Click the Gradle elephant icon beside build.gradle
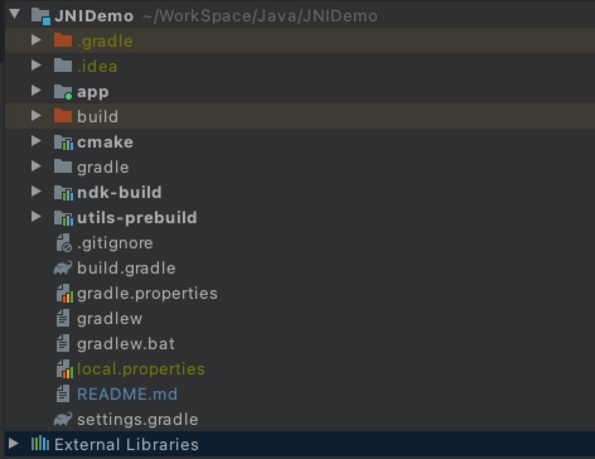 62,267
